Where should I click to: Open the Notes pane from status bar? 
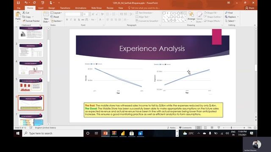pyautogui.click(x=171, y=128)
